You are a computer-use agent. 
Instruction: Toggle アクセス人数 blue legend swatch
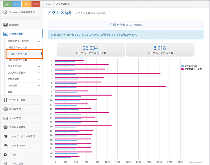(182, 66)
